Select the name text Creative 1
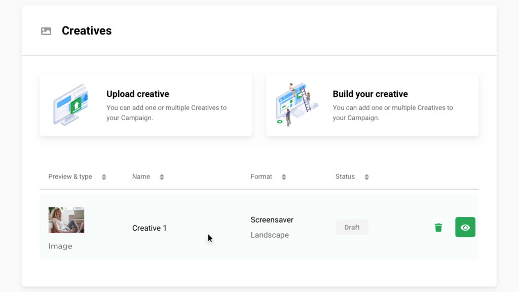519x292 pixels. point(150,228)
